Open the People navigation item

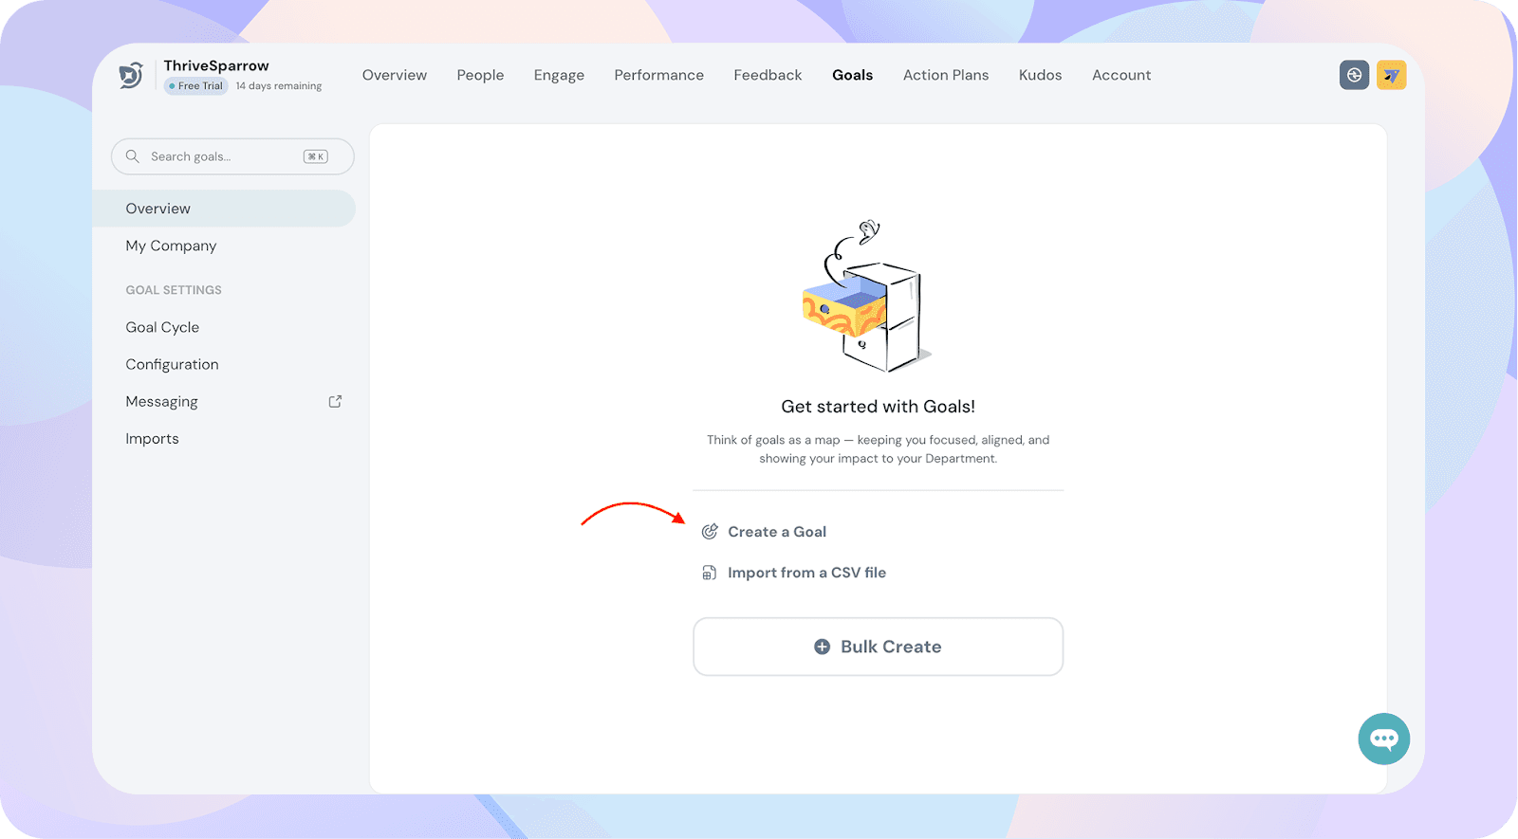point(480,75)
